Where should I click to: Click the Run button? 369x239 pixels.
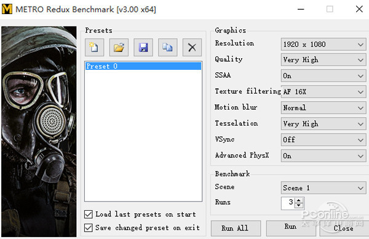tap(291, 228)
